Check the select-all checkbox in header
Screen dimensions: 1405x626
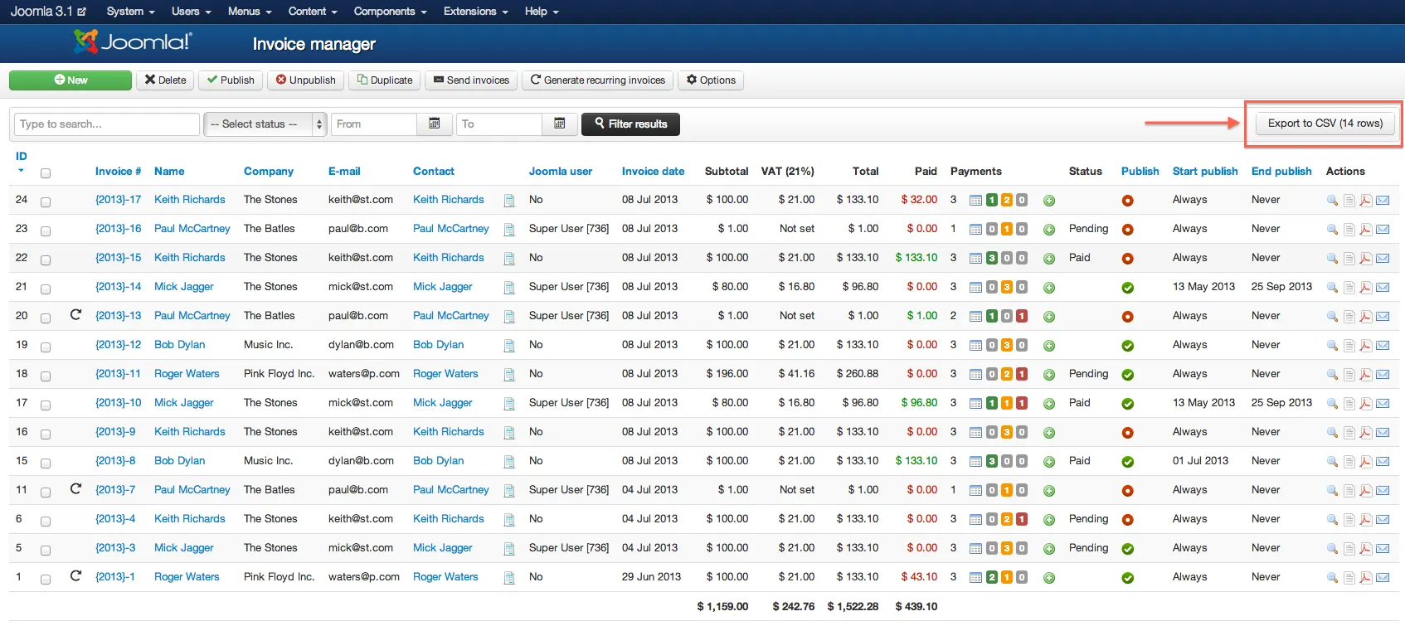[46, 173]
